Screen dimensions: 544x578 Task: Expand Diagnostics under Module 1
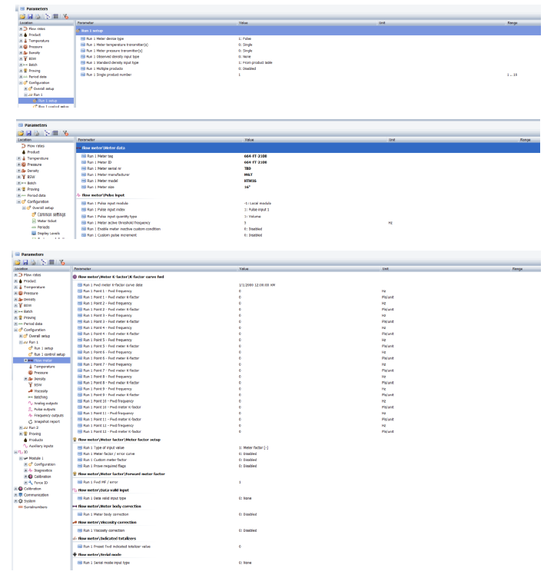click(26, 470)
